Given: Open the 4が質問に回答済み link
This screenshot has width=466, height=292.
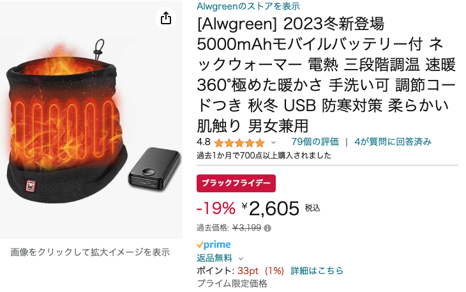Looking at the screenshot, I should (393, 142).
